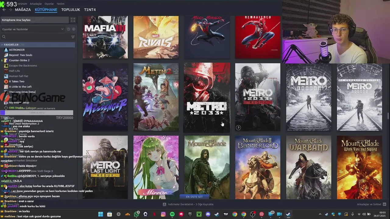
Task: Open the library advanced filter icon
Action: 73,37
